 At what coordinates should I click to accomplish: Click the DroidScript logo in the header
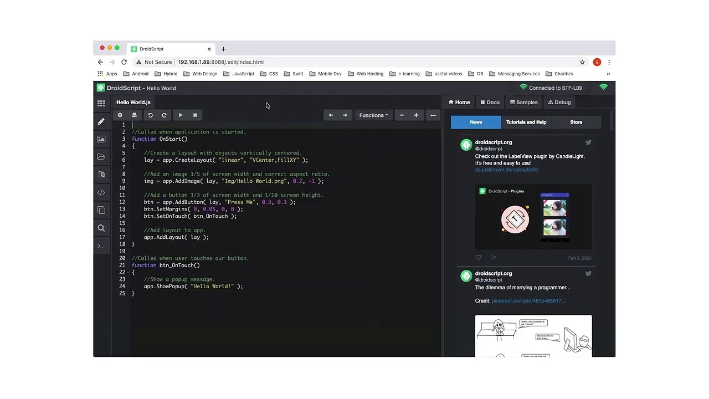pyautogui.click(x=100, y=88)
